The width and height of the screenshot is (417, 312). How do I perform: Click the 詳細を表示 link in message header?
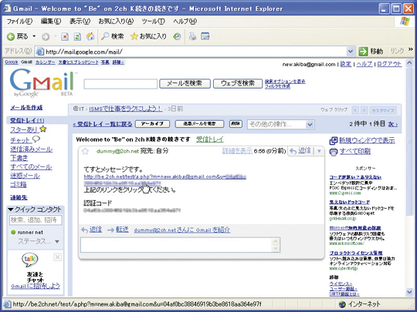click(x=237, y=151)
